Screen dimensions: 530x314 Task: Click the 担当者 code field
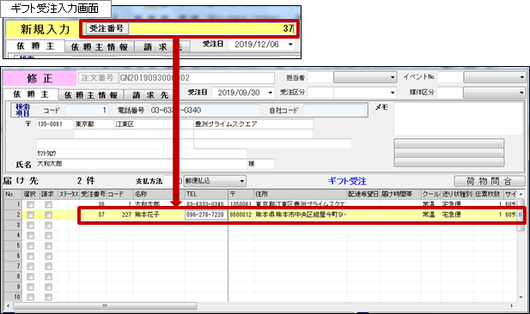click(320, 78)
